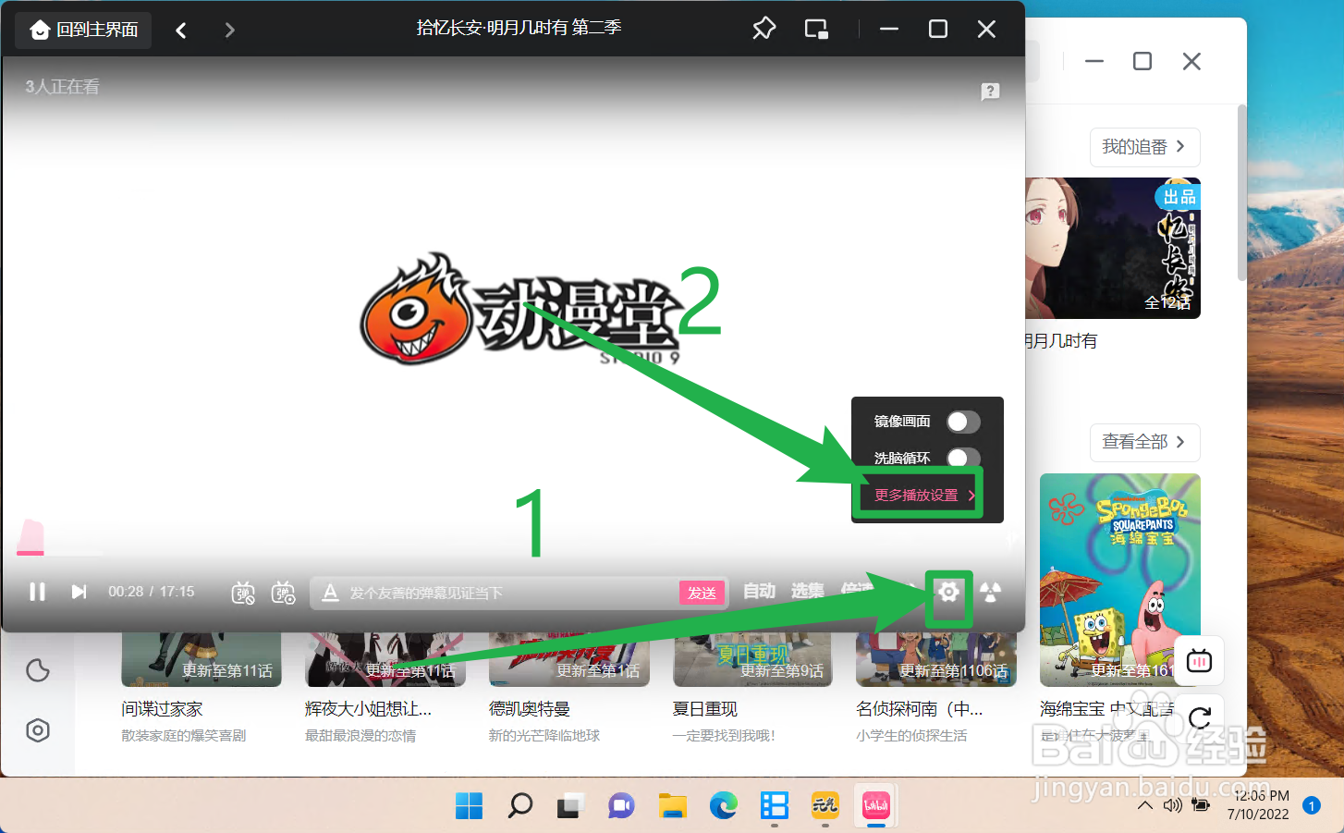Pin the player window on top
The width and height of the screenshot is (1344, 833).
(764, 30)
